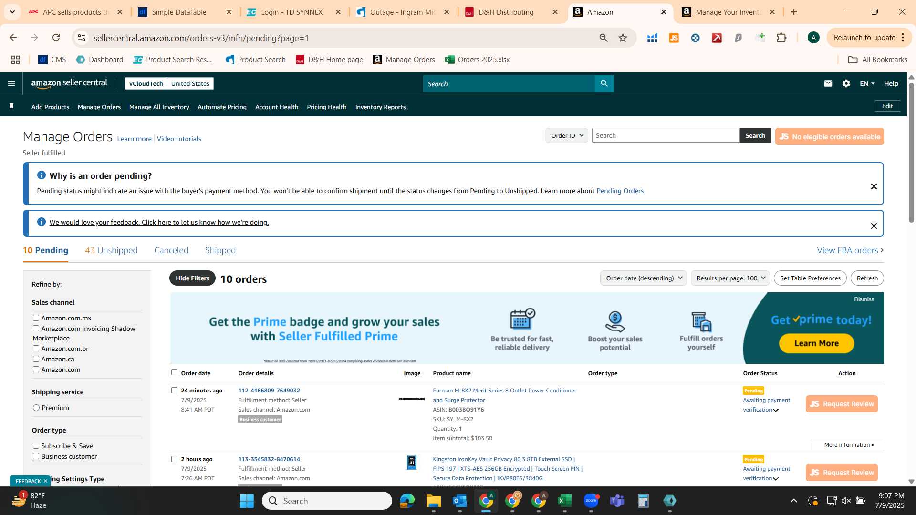
Task: Switch to the 43 Unshipped tab
Action: coord(111,250)
